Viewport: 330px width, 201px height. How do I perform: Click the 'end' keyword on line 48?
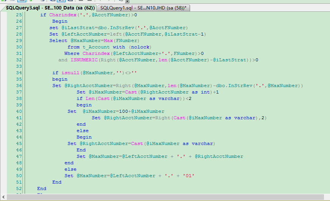[69, 163]
